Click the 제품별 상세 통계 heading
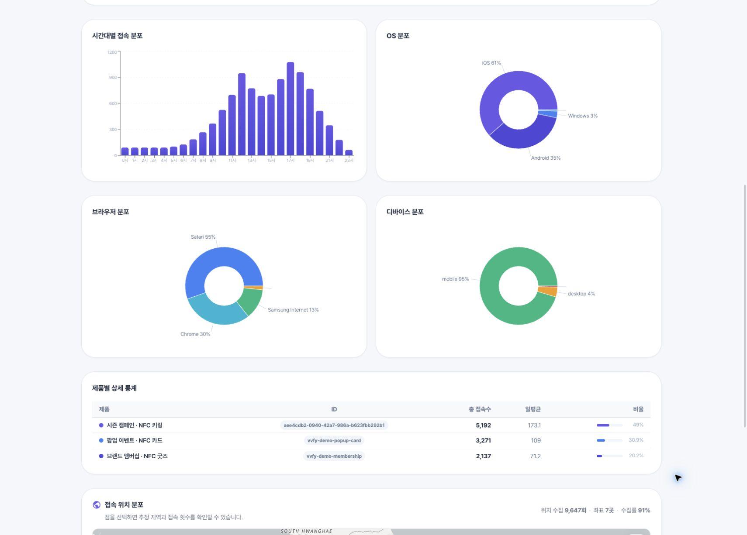Image resolution: width=747 pixels, height=535 pixels. pyautogui.click(x=114, y=388)
